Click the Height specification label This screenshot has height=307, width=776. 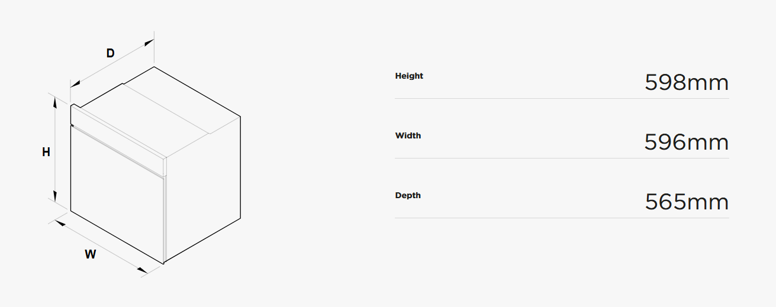(x=409, y=76)
